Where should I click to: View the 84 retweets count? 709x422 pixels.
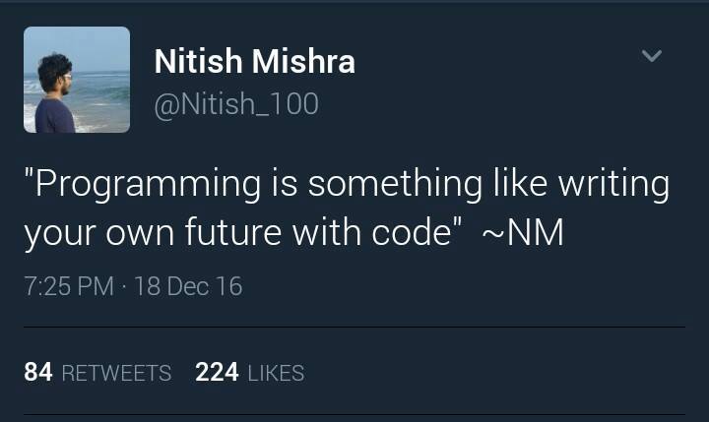(x=38, y=373)
